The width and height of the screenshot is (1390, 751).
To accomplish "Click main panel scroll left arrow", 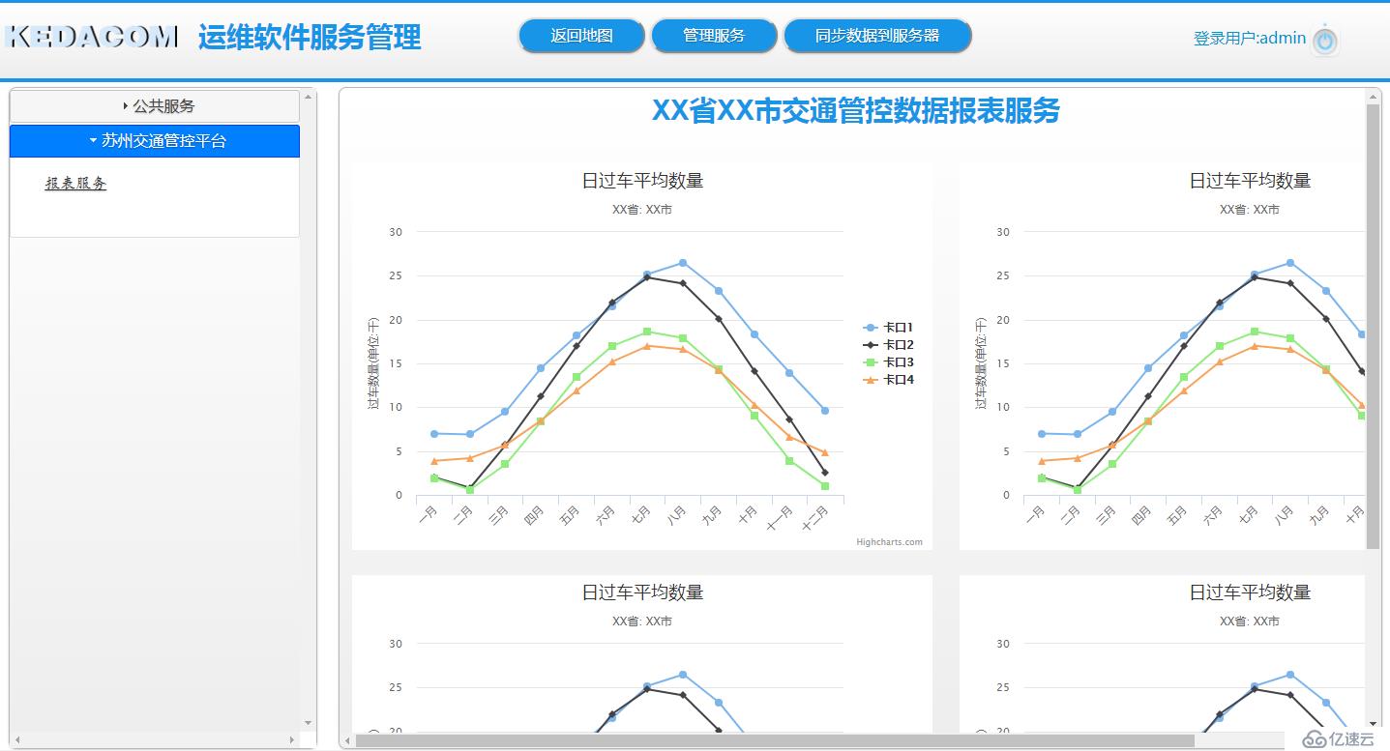I will (x=347, y=741).
